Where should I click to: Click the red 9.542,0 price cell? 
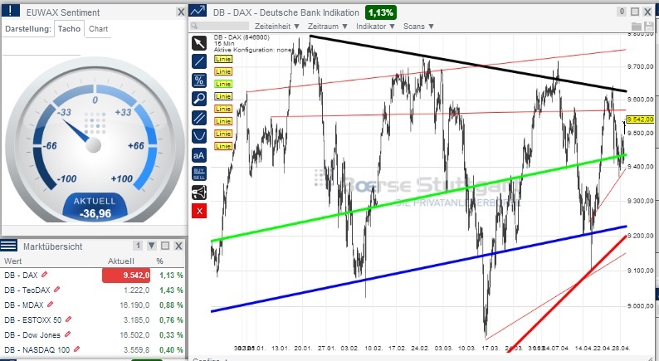126,276
